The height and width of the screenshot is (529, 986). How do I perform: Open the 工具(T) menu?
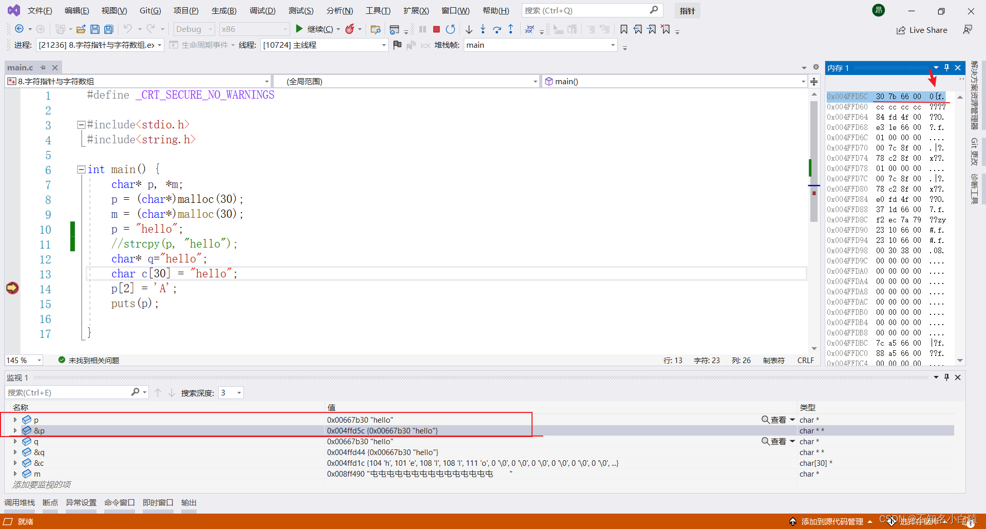(x=378, y=11)
